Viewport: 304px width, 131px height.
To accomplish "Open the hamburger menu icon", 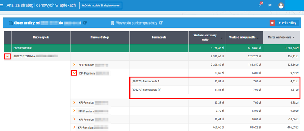I will (x=2, y=5).
